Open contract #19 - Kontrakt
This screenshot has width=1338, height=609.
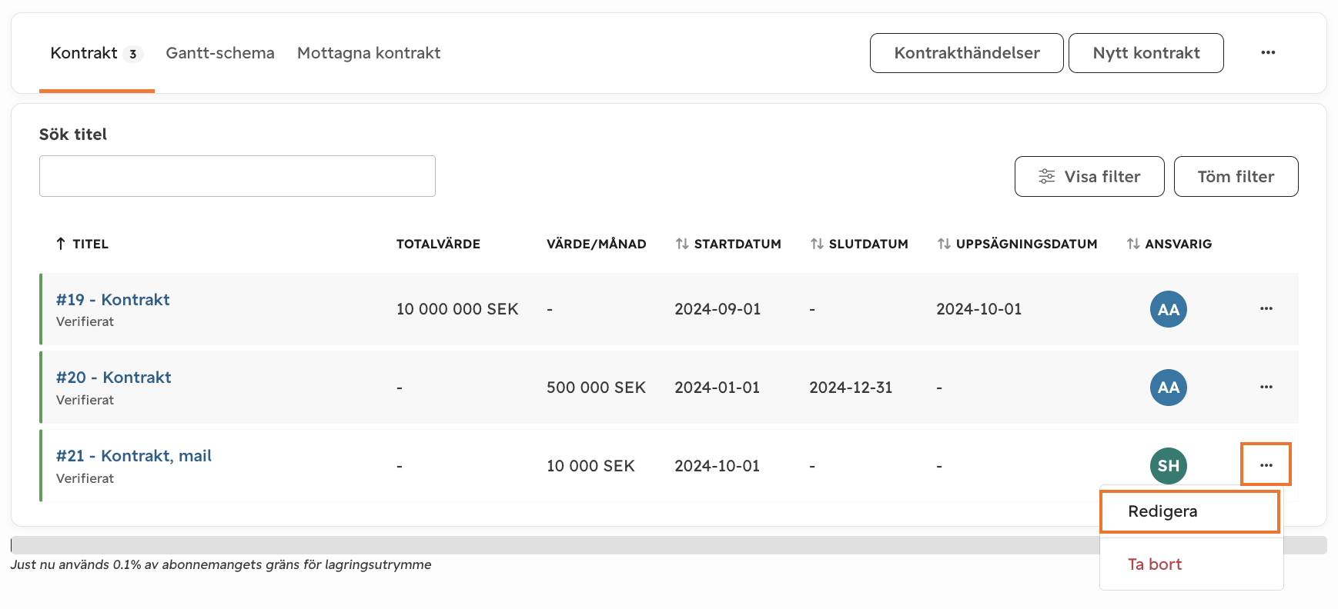pos(112,300)
